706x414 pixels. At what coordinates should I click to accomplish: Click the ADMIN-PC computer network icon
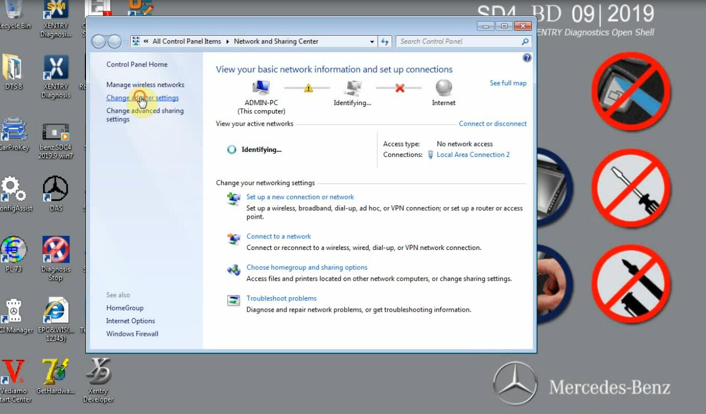point(261,88)
